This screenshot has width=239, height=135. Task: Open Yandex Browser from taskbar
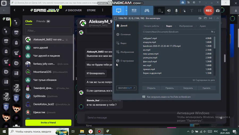(91, 131)
